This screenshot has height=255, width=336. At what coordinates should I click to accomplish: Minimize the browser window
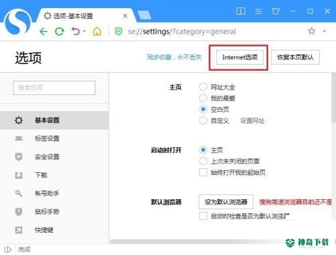point(293,11)
